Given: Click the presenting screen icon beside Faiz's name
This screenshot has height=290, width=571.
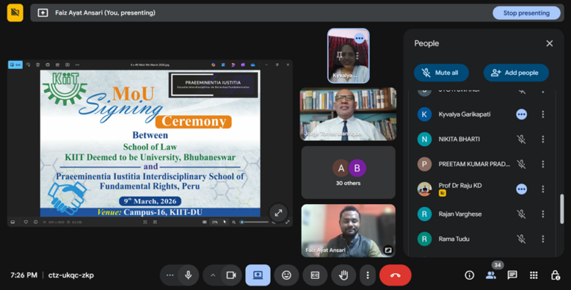Looking at the screenshot, I should point(42,13).
